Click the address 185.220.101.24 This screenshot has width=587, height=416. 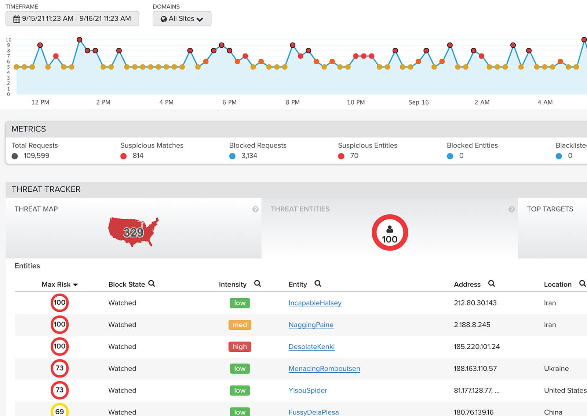(477, 347)
